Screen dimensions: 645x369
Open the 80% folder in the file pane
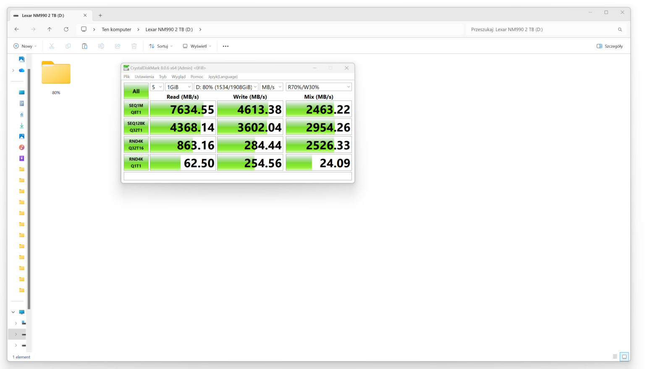56,75
